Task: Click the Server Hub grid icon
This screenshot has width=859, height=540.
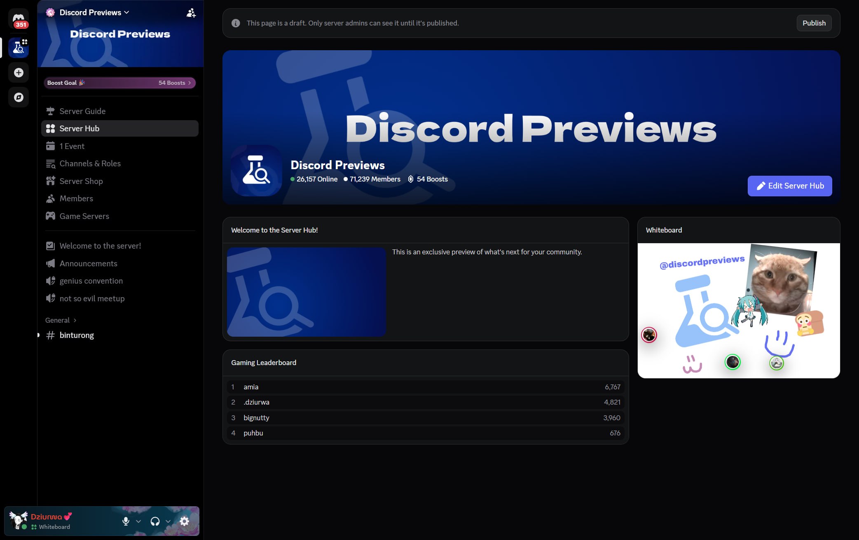Action: click(x=50, y=128)
